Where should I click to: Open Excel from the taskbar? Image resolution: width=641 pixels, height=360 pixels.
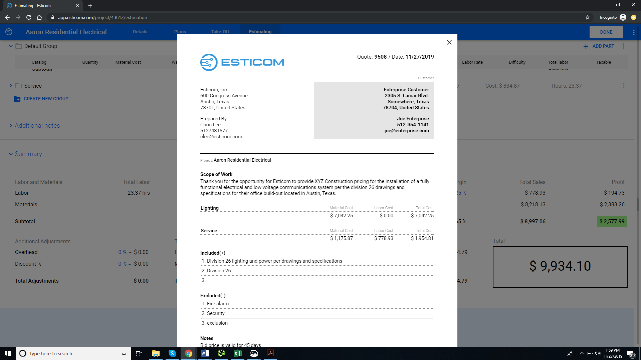coord(238,353)
